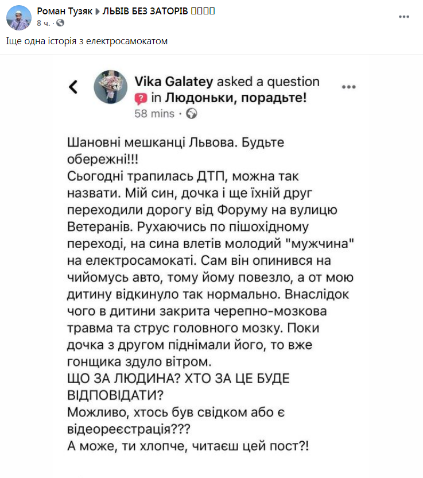Click Vika Galatey's flower bouquet avatar
This screenshot has width=423, height=478.
click(110, 87)
